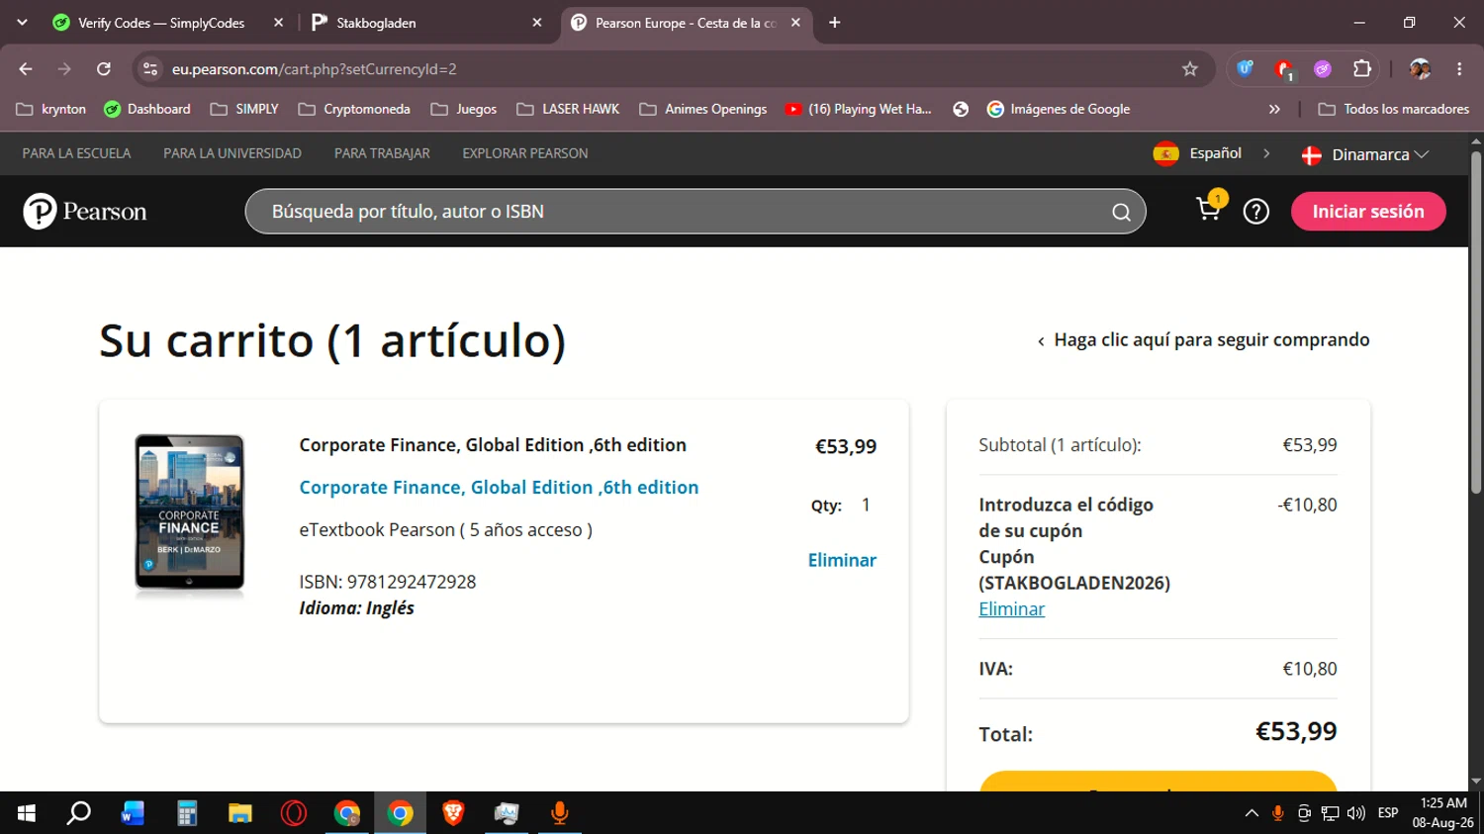Open the blue shield extension
Viewport: 1484px width, 834px height.
[x=1246, y=69]
